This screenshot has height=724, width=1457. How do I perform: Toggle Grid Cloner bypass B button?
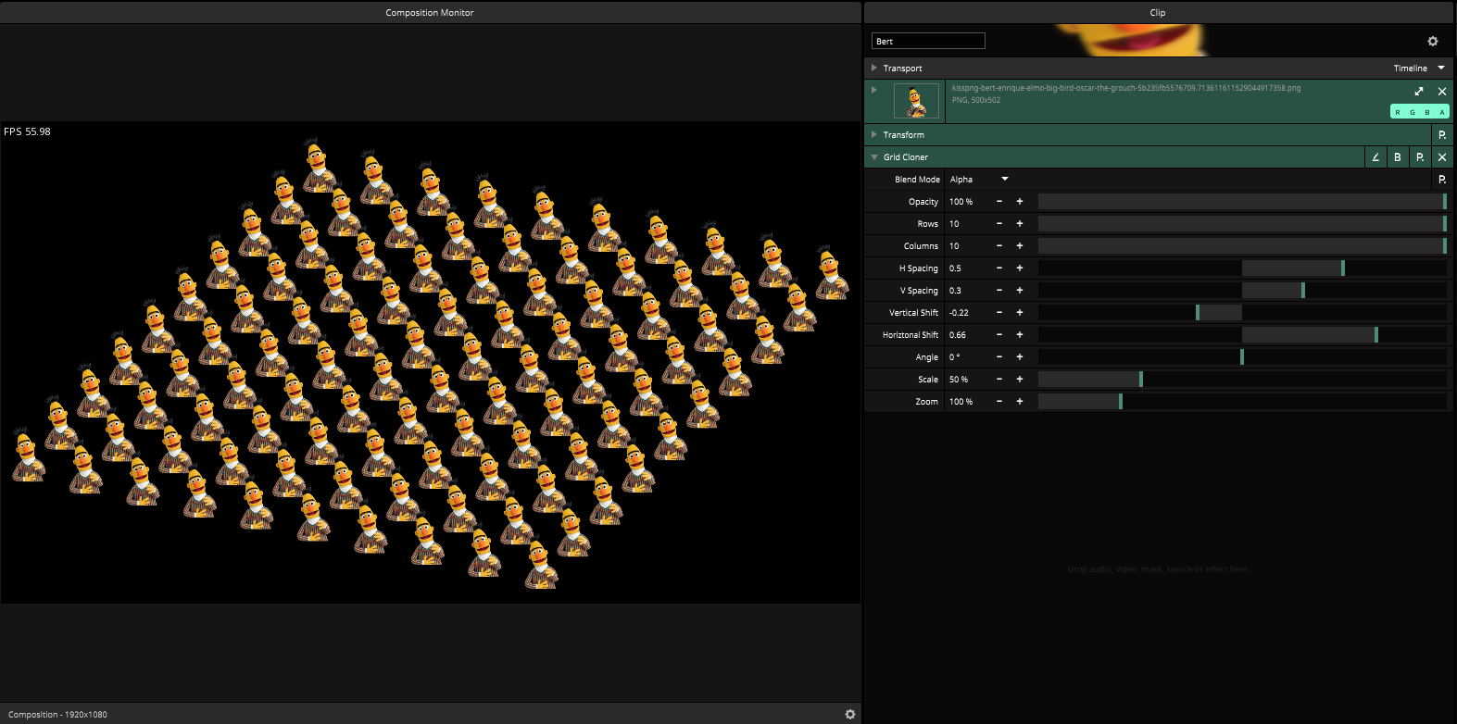pos(1398,157)
